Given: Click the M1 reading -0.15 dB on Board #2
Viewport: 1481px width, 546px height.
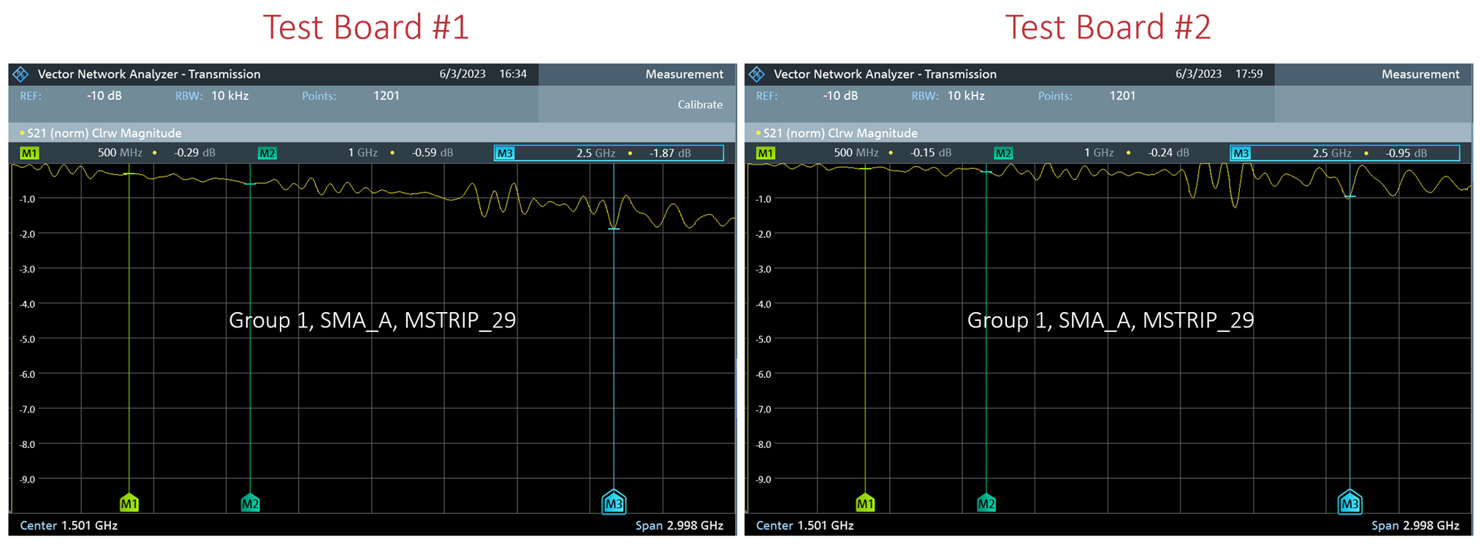Looking at the screenshot, I should (931, 153).
